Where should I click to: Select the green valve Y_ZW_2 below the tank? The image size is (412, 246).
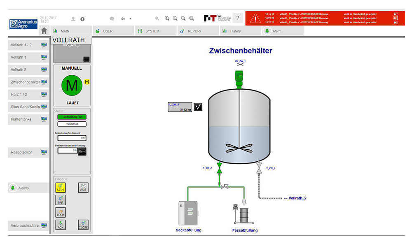click(x=220, y=168)
